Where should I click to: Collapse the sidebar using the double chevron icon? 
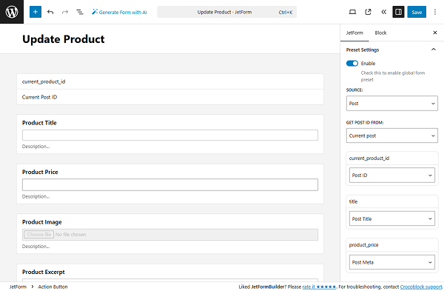(383, 12)
